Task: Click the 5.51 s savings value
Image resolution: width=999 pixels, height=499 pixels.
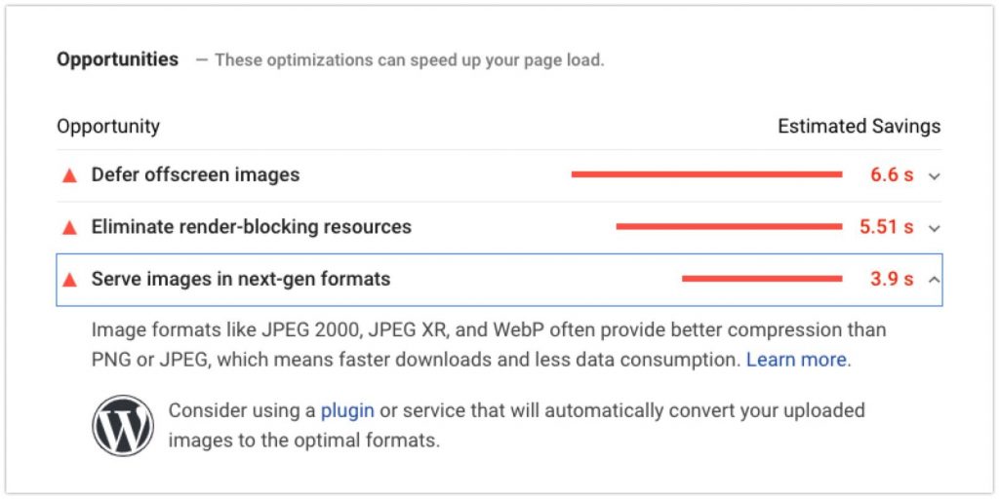Action: tap(886, 227)
